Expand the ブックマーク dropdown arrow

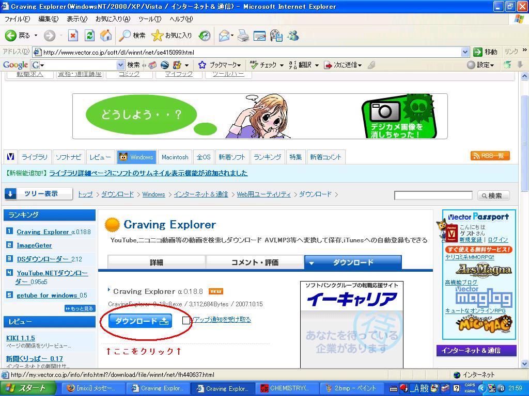[x=239, y=65]
